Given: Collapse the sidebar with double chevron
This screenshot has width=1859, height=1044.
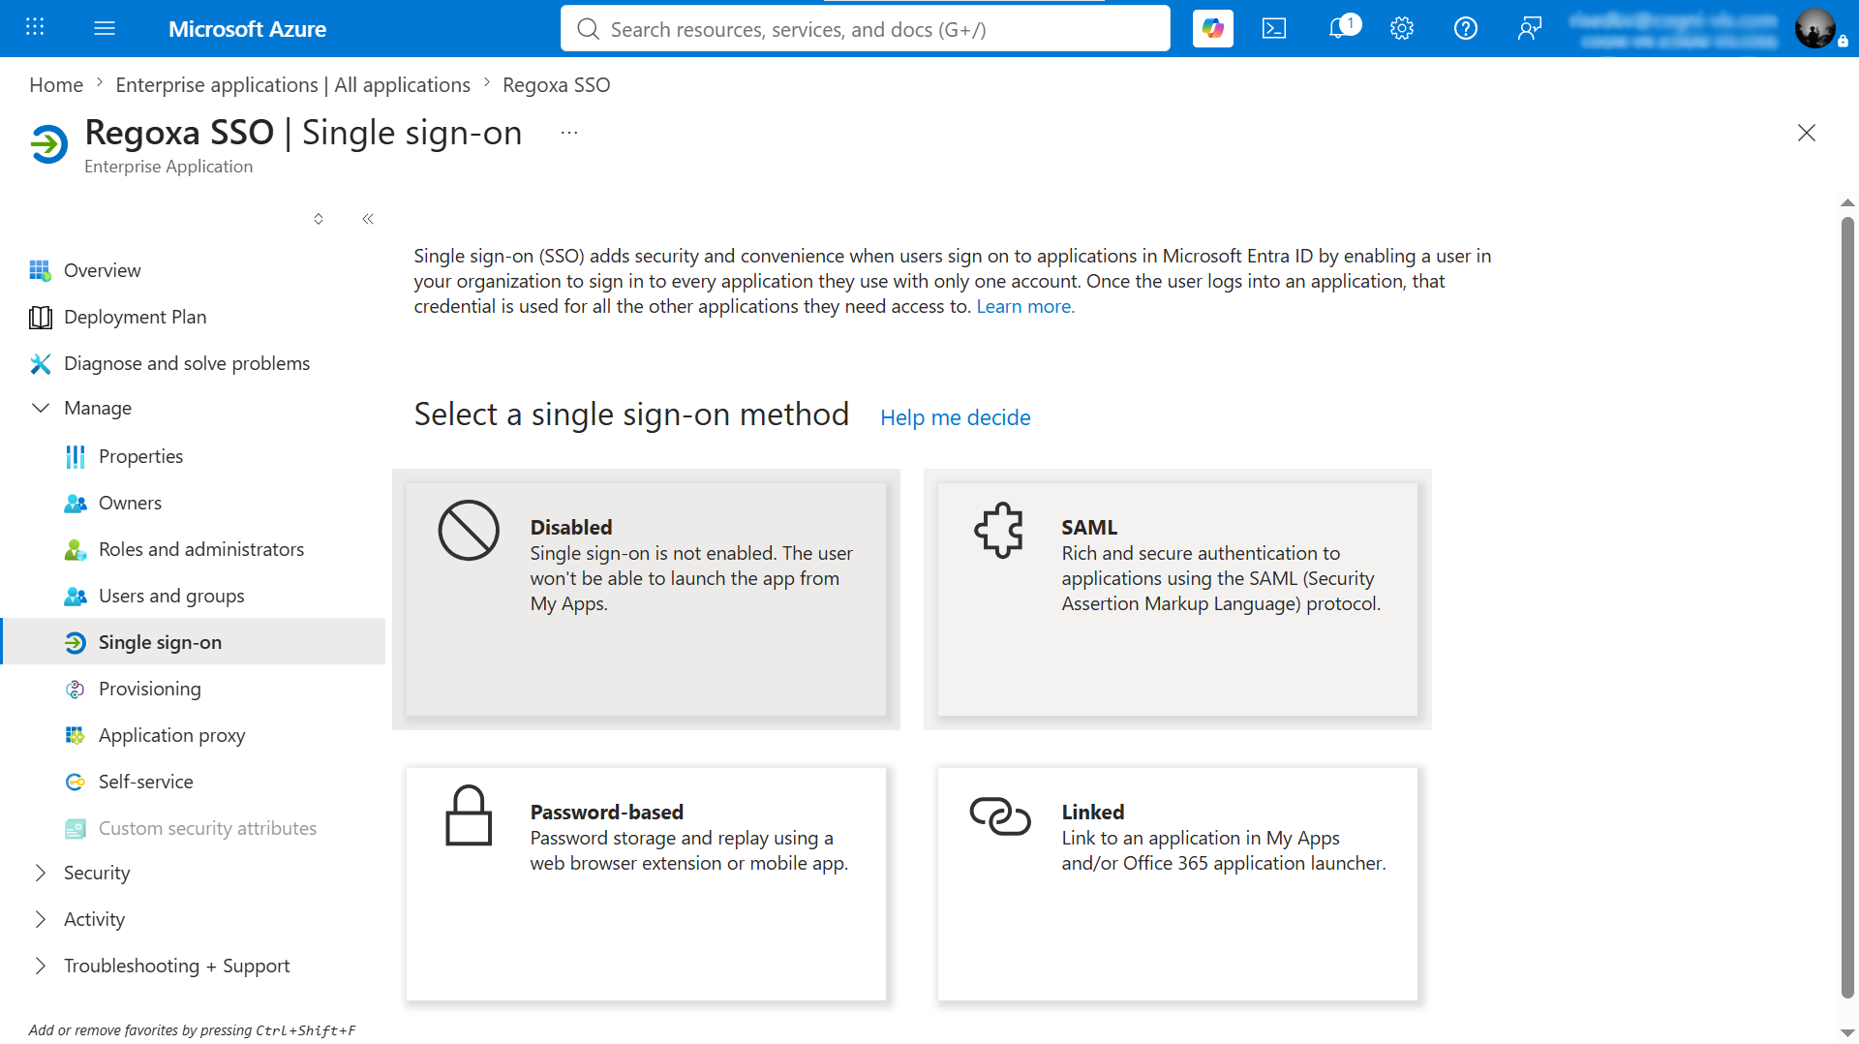Looking at the screenshot, I should [x=368, y=219].
